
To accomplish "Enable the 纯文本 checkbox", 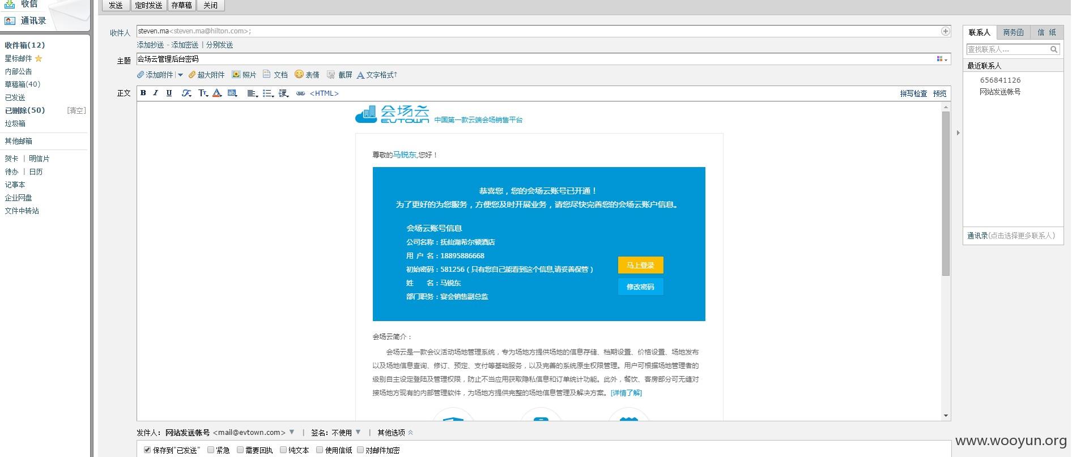I will tap(283, 450).
